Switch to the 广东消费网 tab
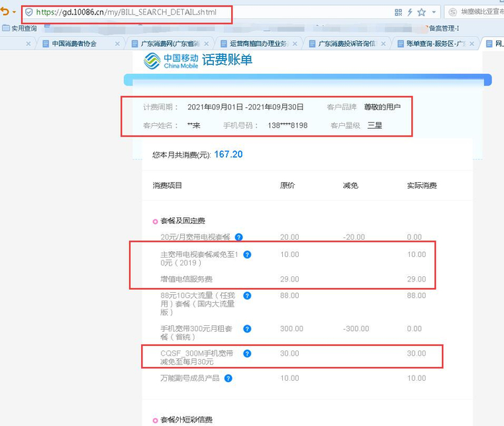Screen dimensions: 504x426 point(170,44)
